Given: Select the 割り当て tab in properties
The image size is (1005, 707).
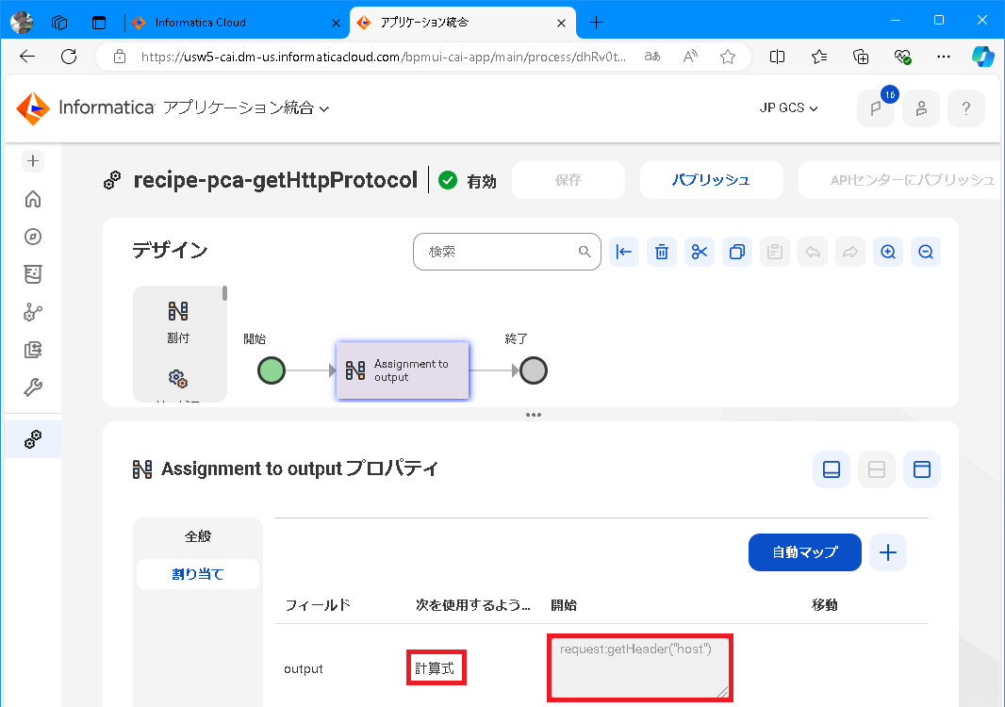Looking at the screenshot, I should (x=197, y=574).
